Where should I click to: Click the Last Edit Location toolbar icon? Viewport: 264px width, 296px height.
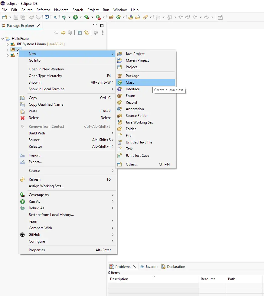(181, 18)
